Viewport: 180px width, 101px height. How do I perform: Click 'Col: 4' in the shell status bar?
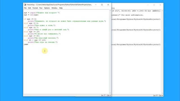[x=161, y=95]
